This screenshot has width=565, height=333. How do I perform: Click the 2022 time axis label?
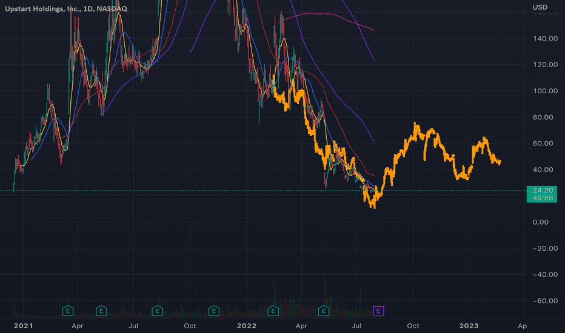click(x=247, y=326)
